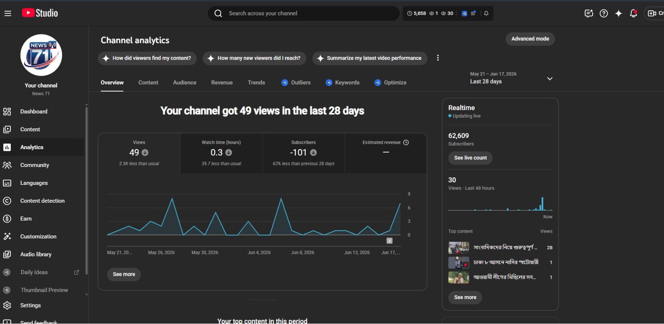Open the feedback comment icon in header
This screenshot has height=324, width=664.
tap(589, 13)
